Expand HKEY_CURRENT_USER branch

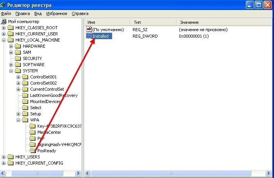point(4,34)
